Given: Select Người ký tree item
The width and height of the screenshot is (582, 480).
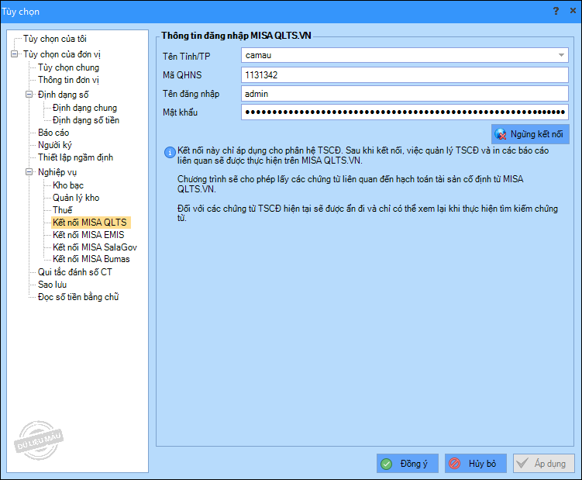Looking at the screenshot, I should [x=54, y=145].
